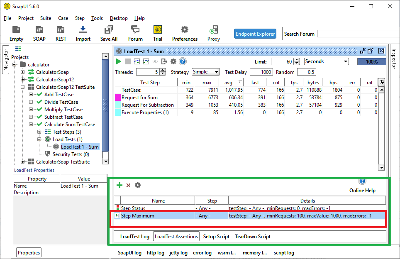Configure the selected assertion gear
400x259 pixels.
pyautogui.click(x=138, y=185)
